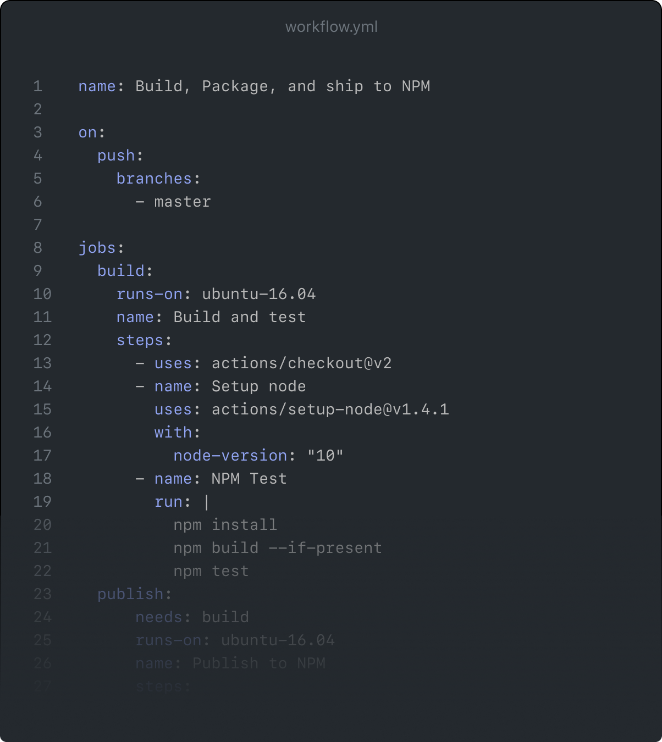Click the 'publish' job key
This screenshot has width=662, height=742.
[x=130, y=594]
